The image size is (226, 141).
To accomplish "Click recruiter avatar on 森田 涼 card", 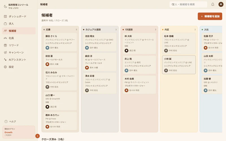I will [x=87, y=68].
